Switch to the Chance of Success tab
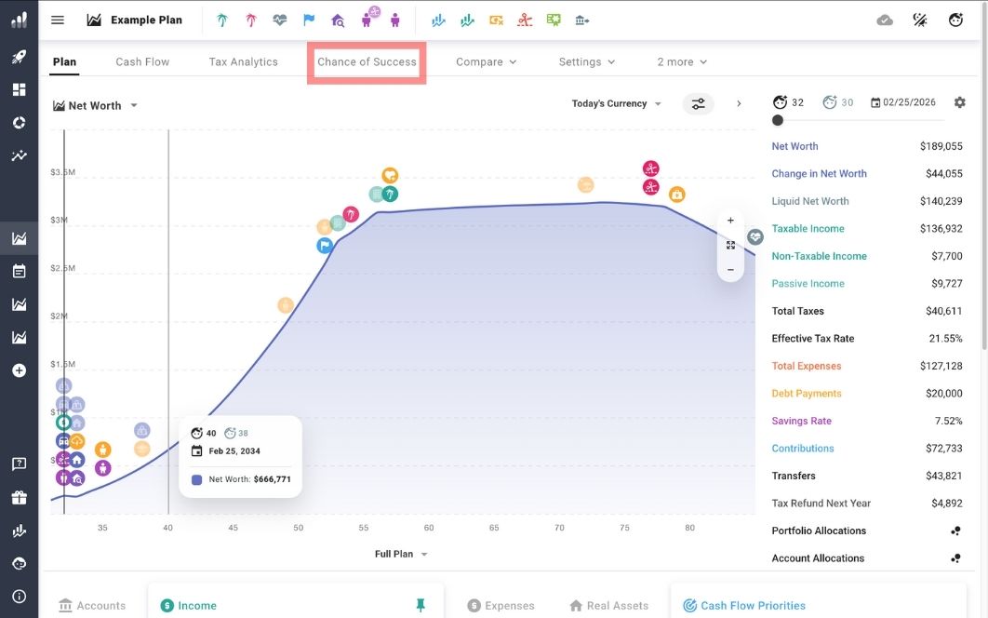988x618 pixels. point(367,62)
